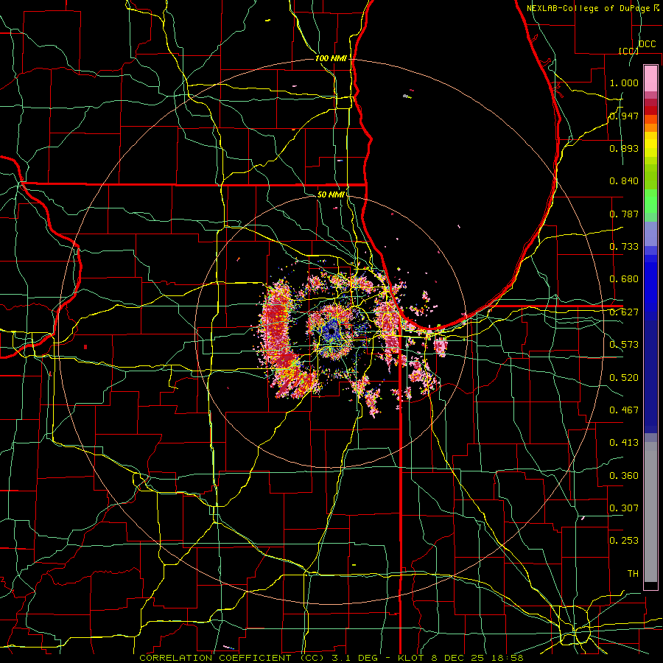Select the pink top segment of color scale
This screenshot has width=663, height=663.
[650, 78]
